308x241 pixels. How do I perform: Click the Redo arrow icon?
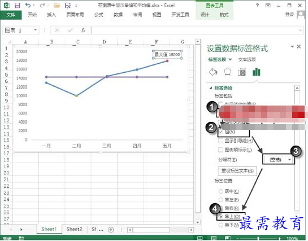(x=42, y=5)
